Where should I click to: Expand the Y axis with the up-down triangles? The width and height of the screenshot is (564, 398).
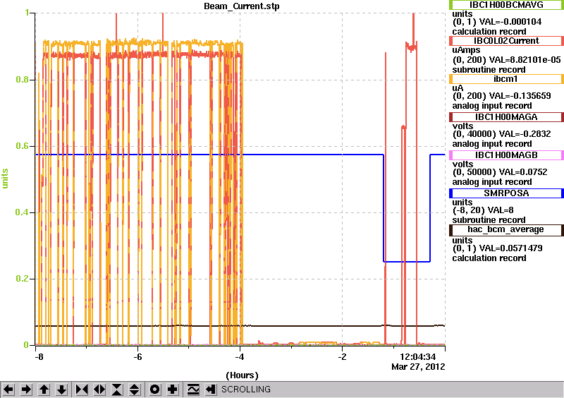pos(135,390)
